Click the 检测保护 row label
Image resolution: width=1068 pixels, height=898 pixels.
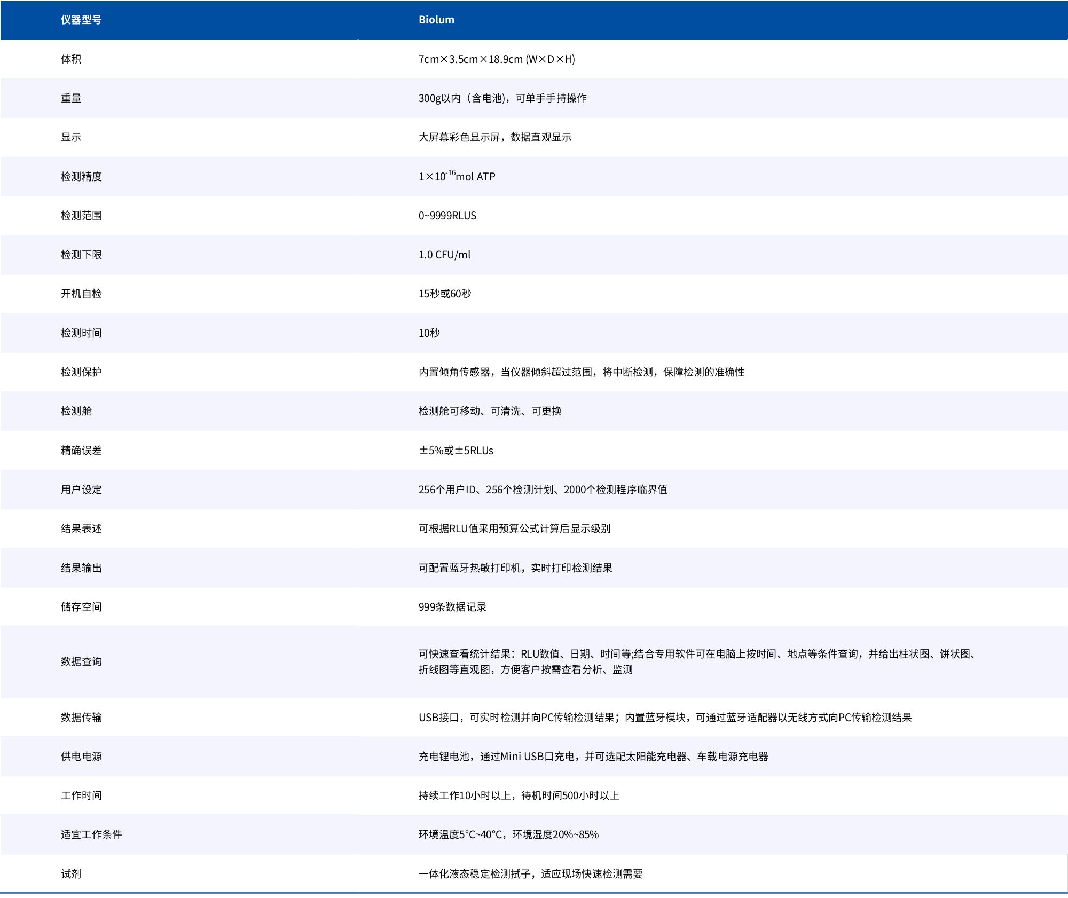pos(81,372)
